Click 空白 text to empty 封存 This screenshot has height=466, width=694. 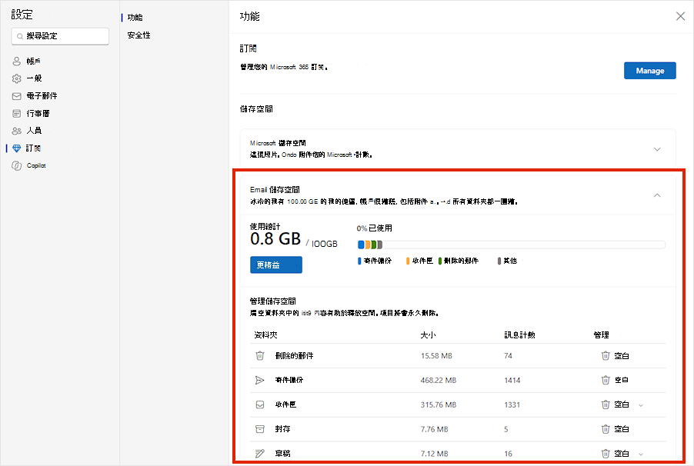(622, 429)
